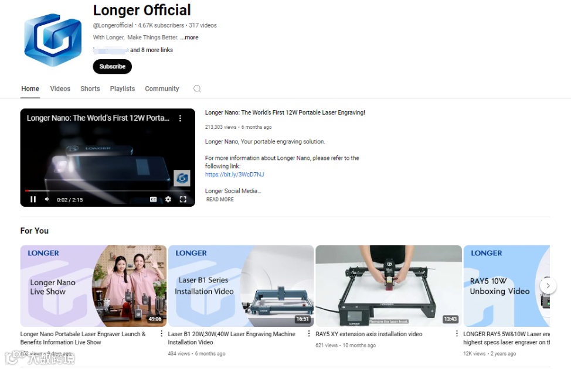Toggle closed captions on the player
Screen dimensions: 571x369
pyautogui.click(x=154, y=199)
